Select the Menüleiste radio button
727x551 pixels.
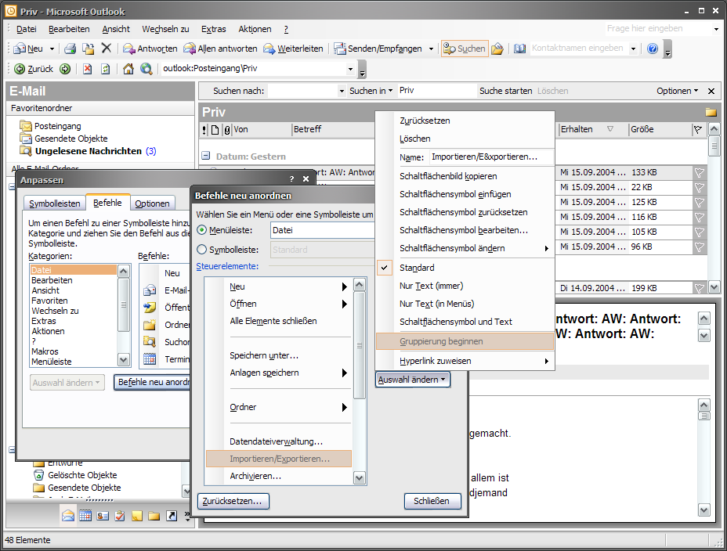click(x=201, y=229)
